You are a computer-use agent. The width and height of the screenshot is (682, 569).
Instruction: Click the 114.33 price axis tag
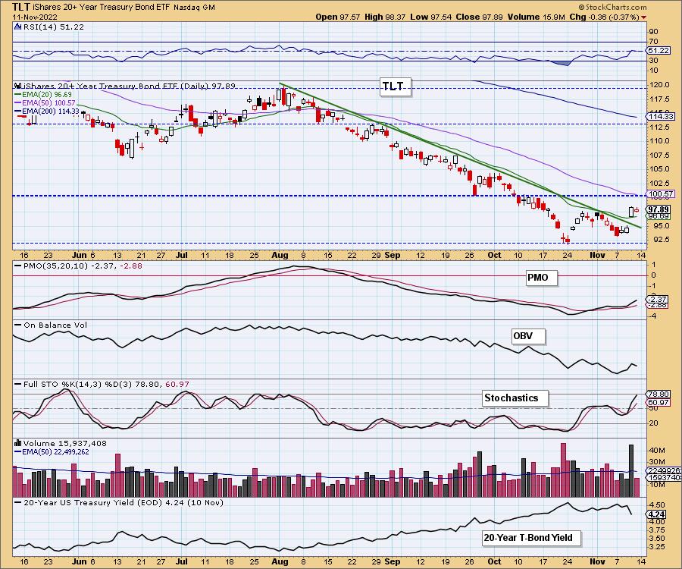660,116
